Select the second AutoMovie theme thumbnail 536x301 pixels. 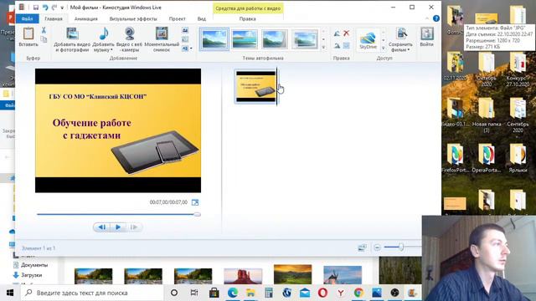(244, 39)
